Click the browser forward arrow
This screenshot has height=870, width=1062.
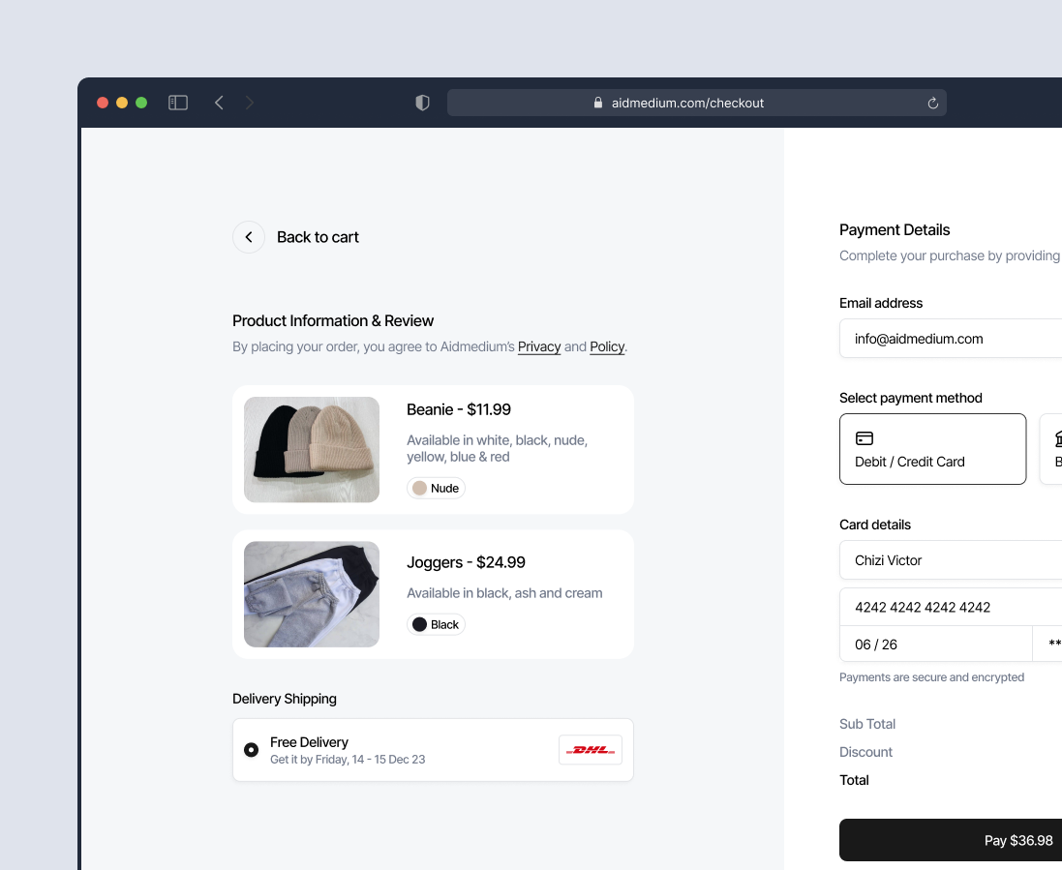click(249, 103)
